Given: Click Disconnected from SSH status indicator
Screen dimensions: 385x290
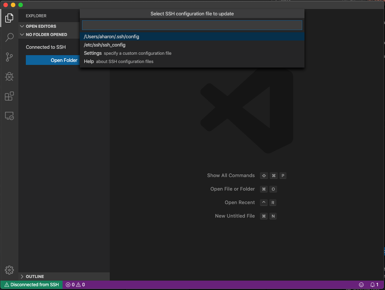Looking at the screenshot, I should (32, 285).
